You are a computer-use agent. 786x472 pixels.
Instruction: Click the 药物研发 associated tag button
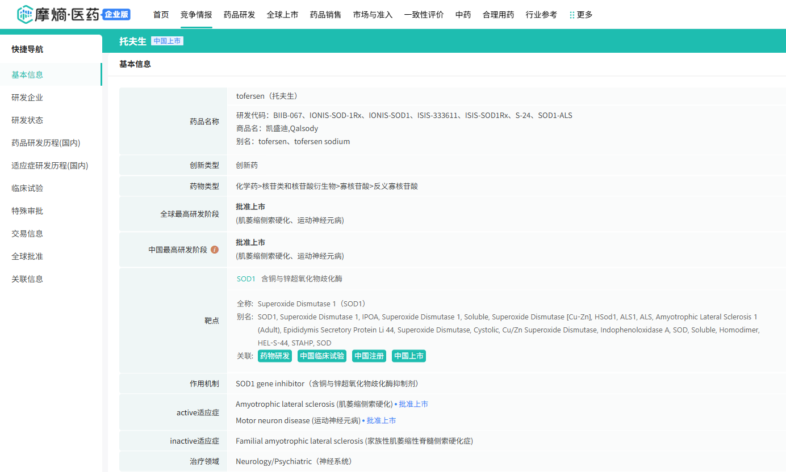[x=275, y=356]
